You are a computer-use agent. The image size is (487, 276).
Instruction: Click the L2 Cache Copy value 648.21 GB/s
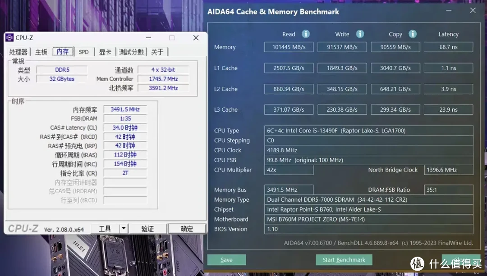coord(395,89)
